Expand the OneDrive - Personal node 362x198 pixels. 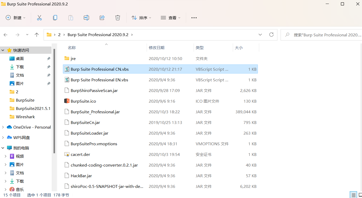(3, 127)
